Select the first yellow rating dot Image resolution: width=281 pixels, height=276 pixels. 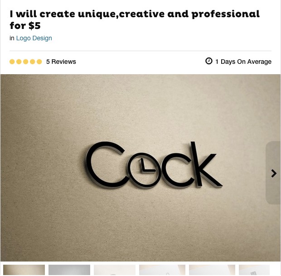tap(12, 62)
